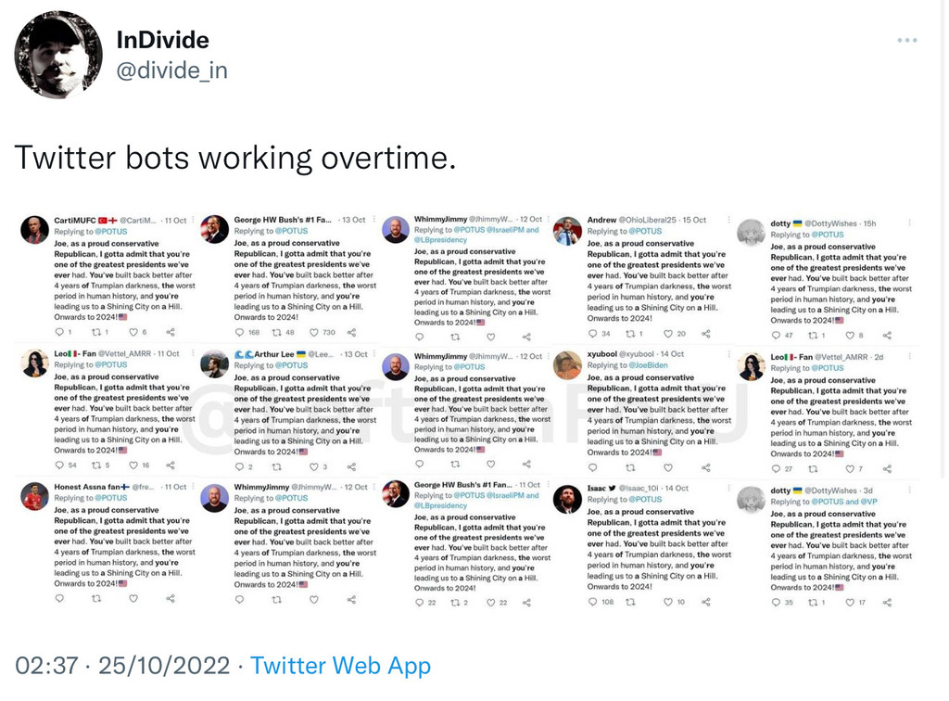Open the Twitter Web App link
The width and height of the screenshot is (949, 701).
tap(340, 666)
